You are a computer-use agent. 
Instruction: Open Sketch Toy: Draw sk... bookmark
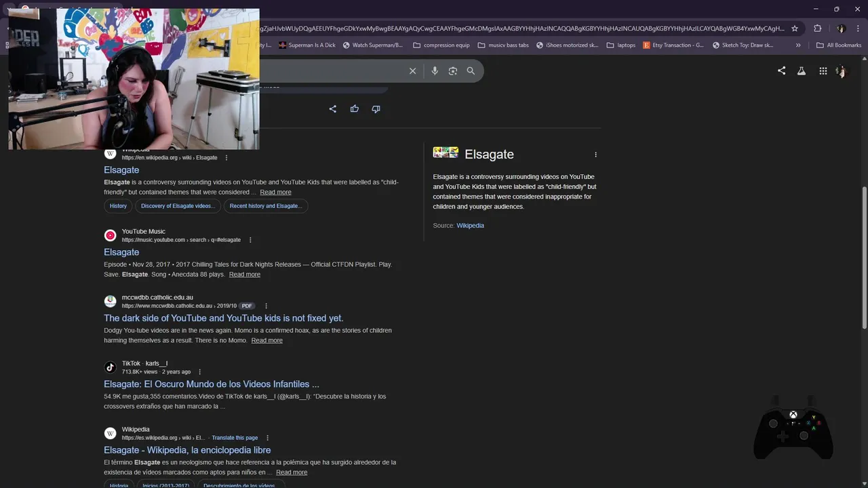coord(743,45)
